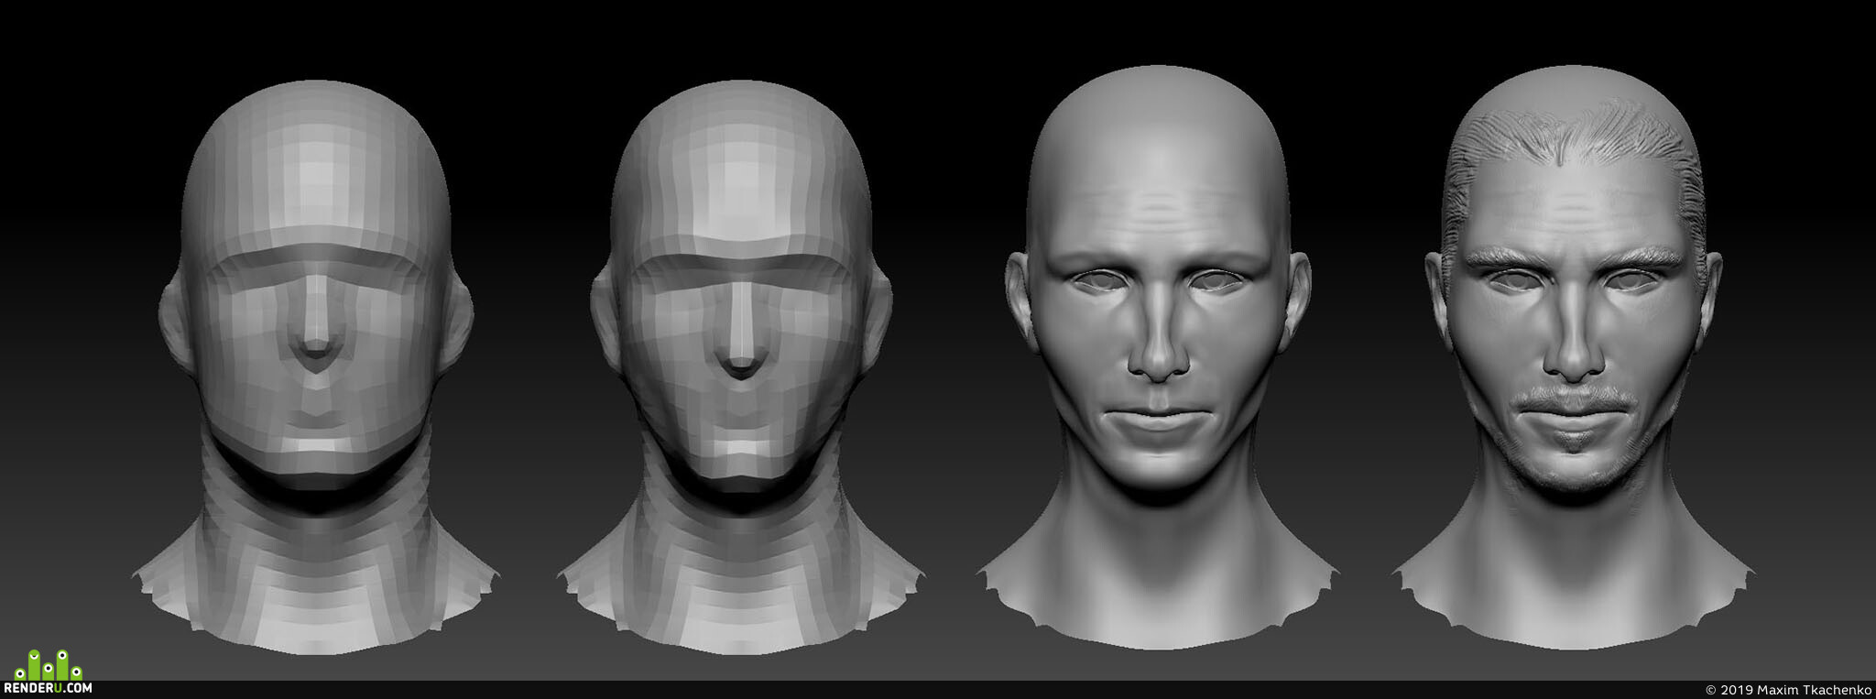Open the RENDERU.COM text link
Viewport: 1876px width, 699px height.
48,688
